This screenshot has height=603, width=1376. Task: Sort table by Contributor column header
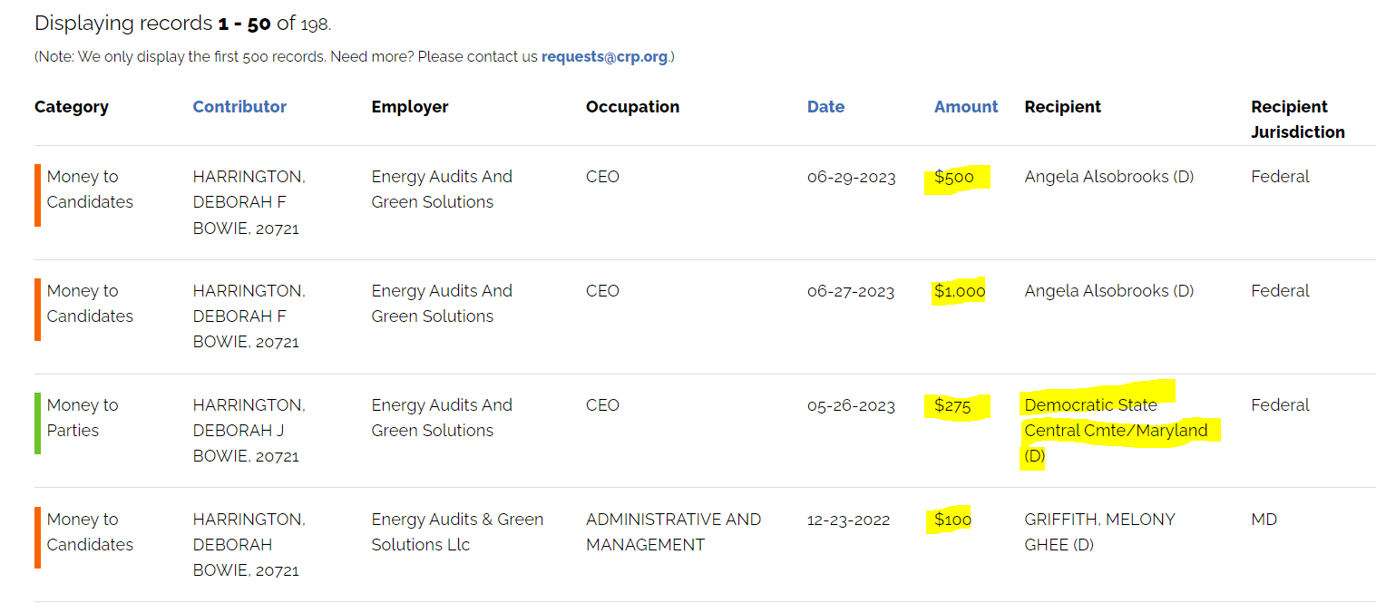(x=239, y=107)
